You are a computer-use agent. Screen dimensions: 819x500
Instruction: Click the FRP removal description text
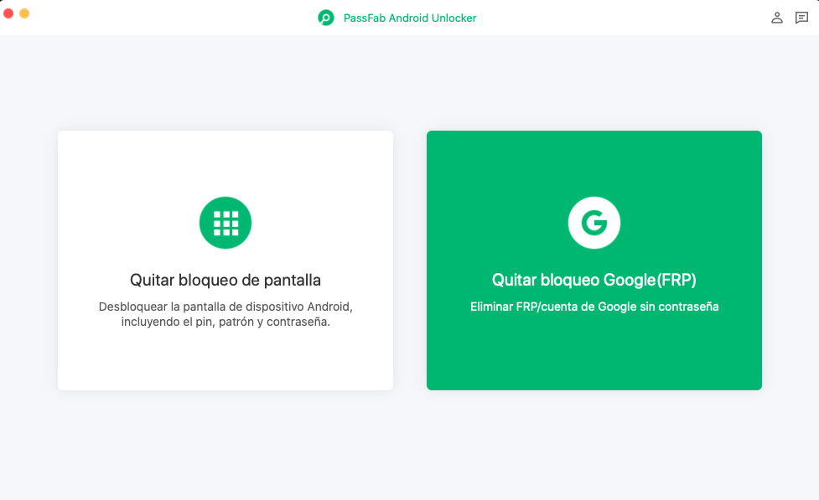click(594, 307)
